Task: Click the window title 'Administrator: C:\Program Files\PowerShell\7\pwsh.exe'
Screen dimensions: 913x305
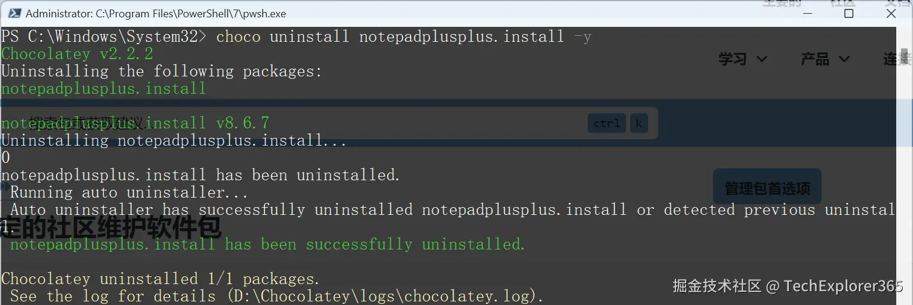Action: coord(156,13)
